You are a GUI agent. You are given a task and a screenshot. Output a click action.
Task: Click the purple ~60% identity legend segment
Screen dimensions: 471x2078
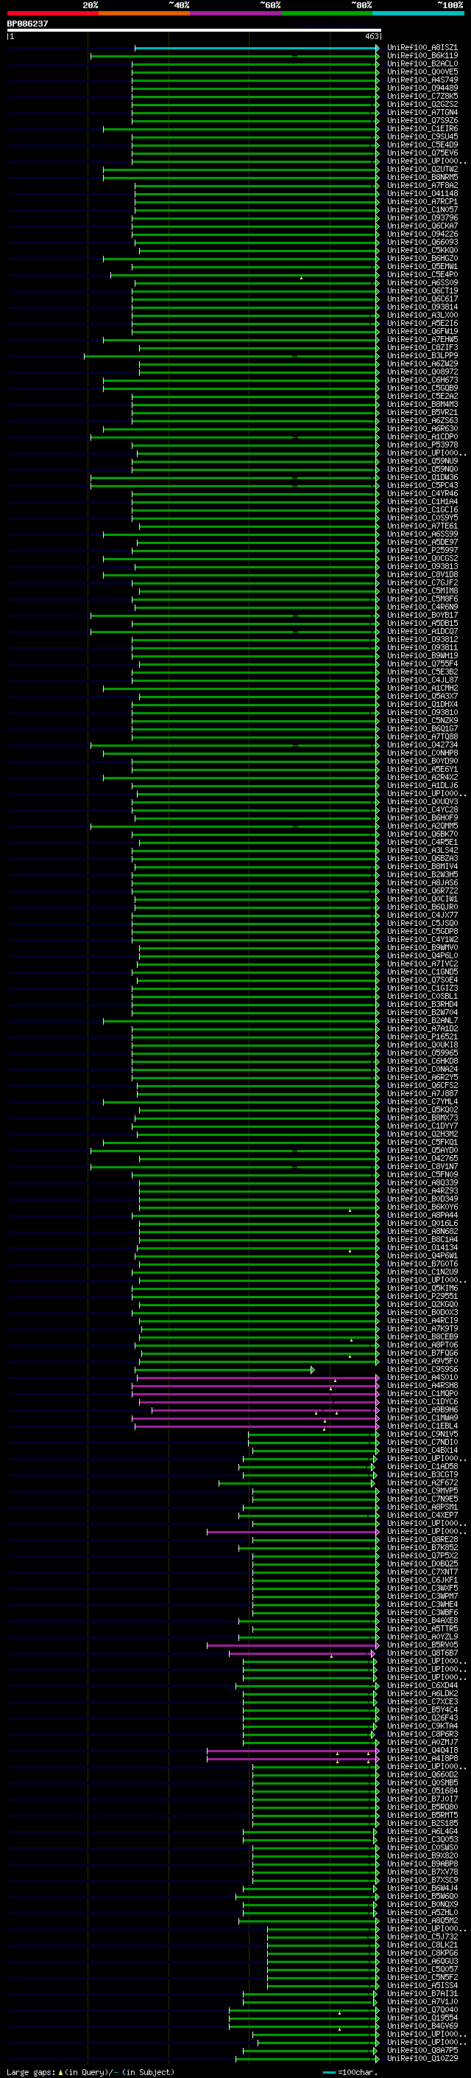pos(236,13)
